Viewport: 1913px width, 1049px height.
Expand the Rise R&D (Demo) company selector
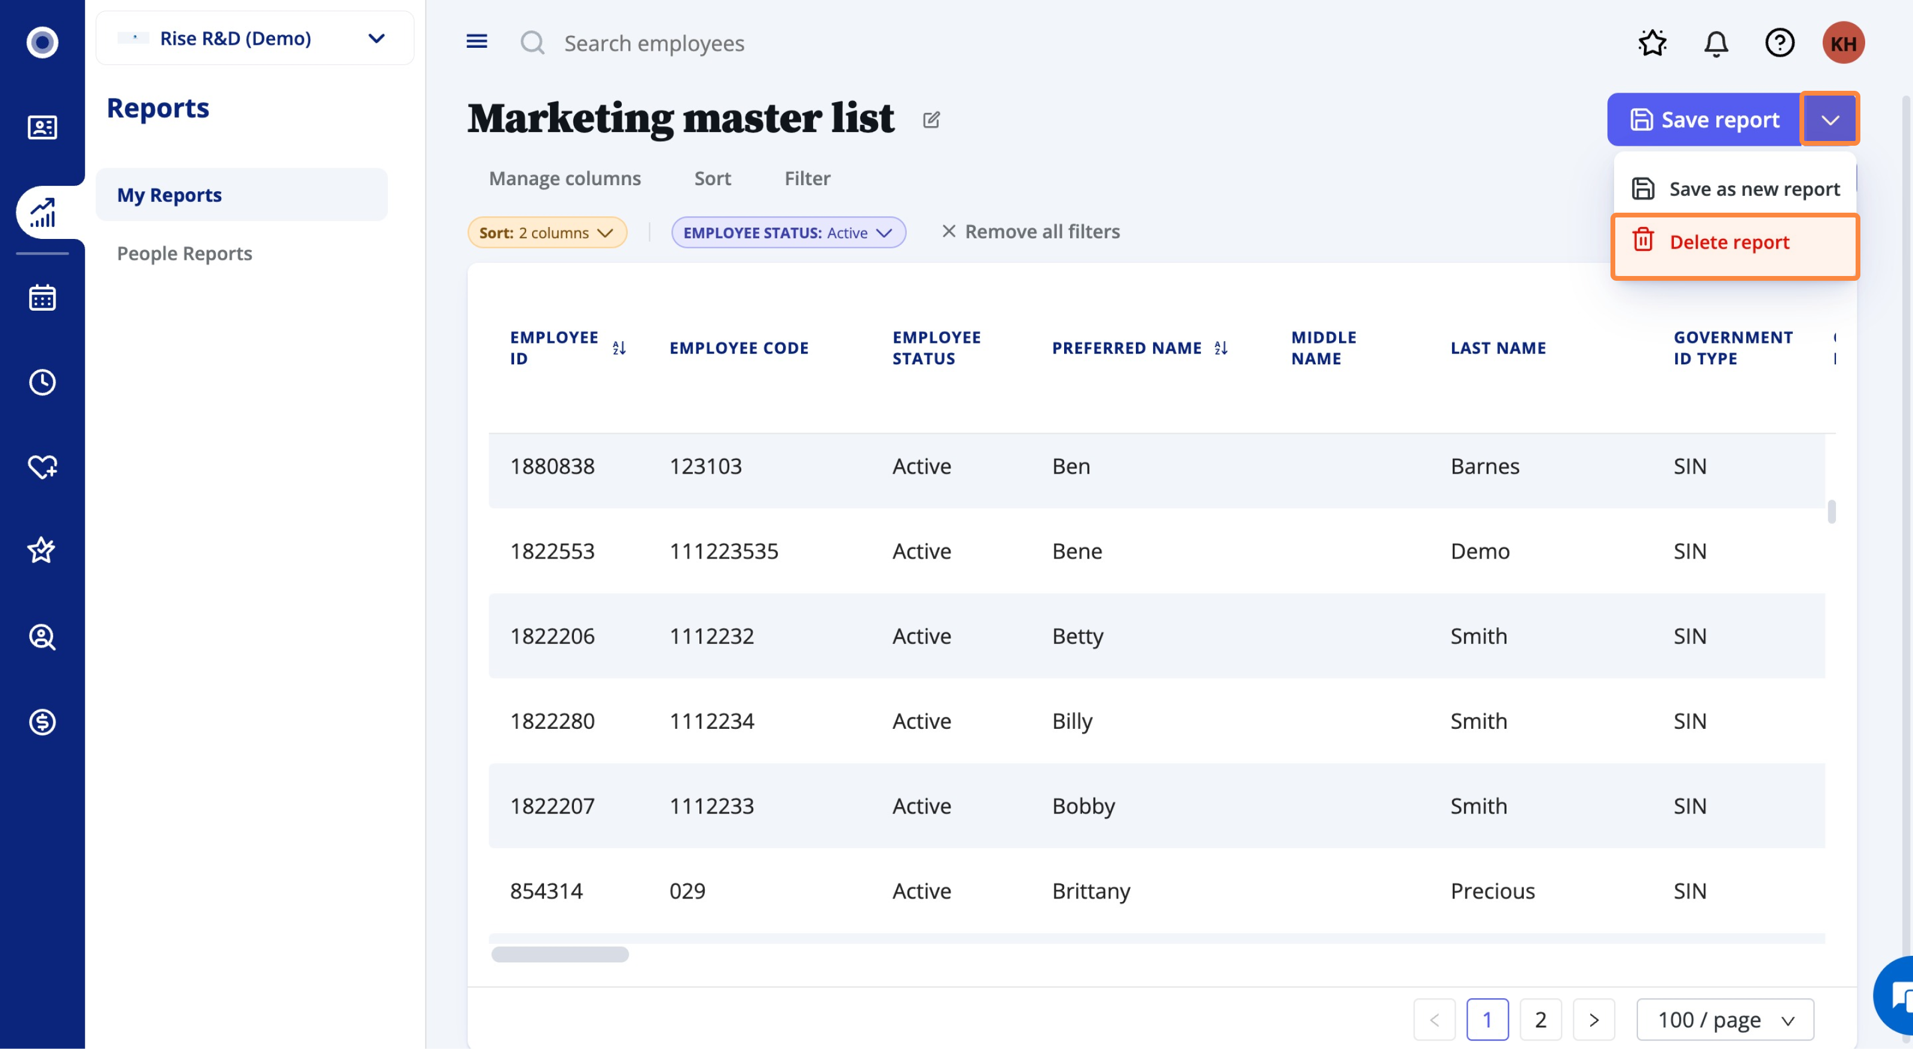point(255,38)
